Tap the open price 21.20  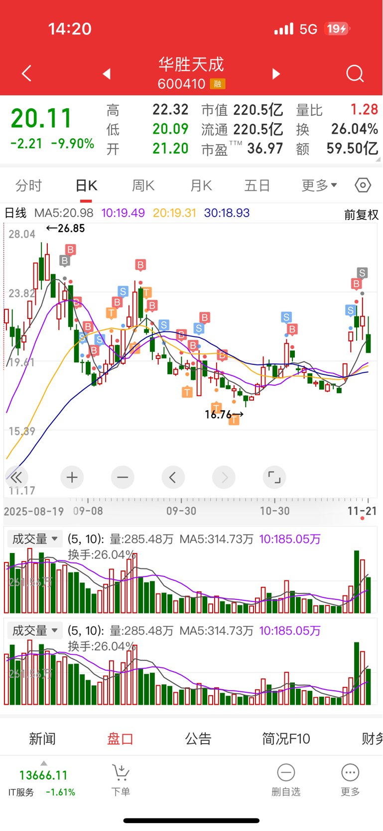click(170, 148)
